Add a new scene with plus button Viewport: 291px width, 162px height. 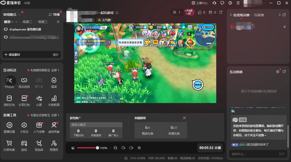click(x=58, y=22)
